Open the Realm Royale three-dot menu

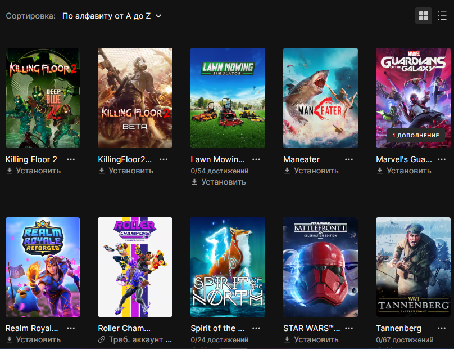click(71, 328)
